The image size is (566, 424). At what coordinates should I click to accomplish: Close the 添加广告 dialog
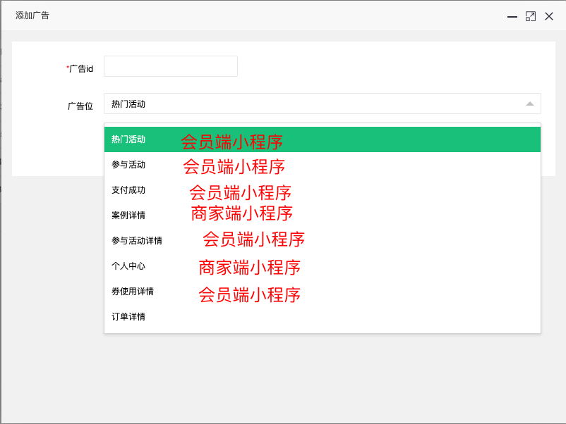(x=549, y=17)
